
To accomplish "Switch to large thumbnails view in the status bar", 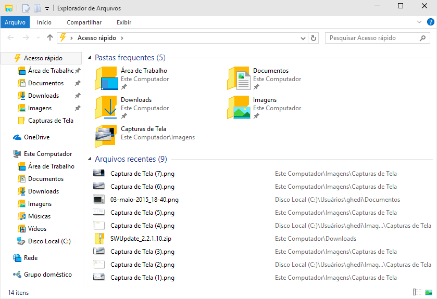I will point(429,293).
